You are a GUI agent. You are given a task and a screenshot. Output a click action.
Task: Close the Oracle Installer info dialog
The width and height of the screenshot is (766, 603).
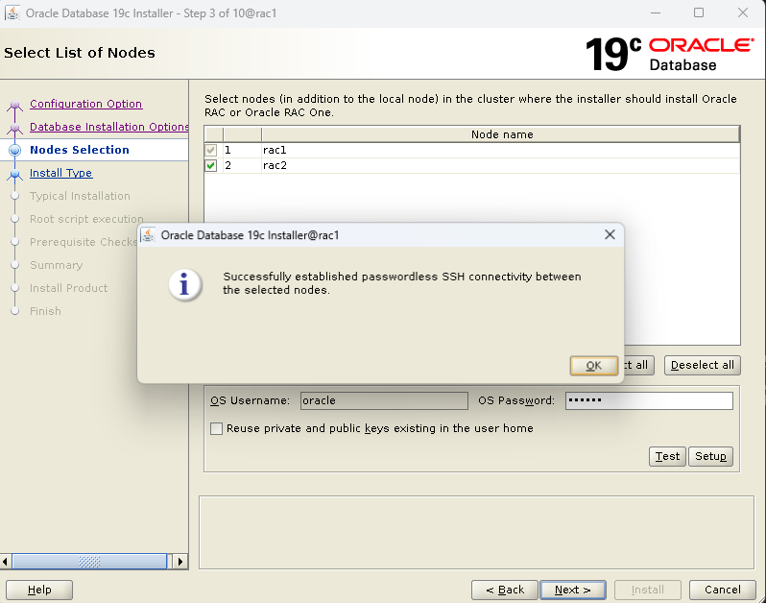click(x=610, y=234)
